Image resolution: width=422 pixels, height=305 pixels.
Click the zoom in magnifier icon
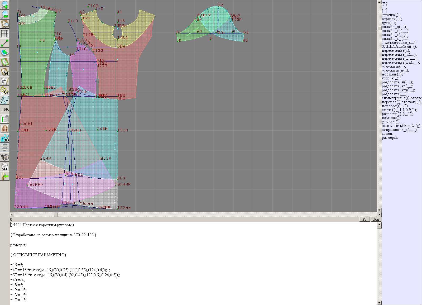click(5, 4)
